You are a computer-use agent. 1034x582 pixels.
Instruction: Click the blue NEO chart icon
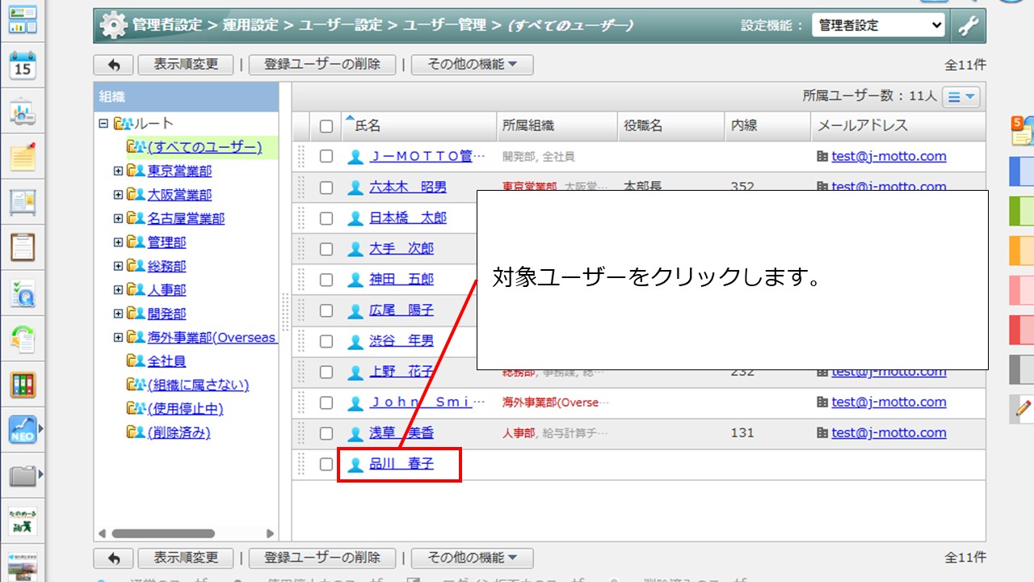pos(23,429)
